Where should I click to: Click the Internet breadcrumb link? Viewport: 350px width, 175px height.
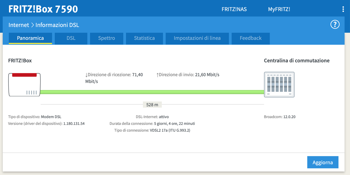click(x=19, y=25)
